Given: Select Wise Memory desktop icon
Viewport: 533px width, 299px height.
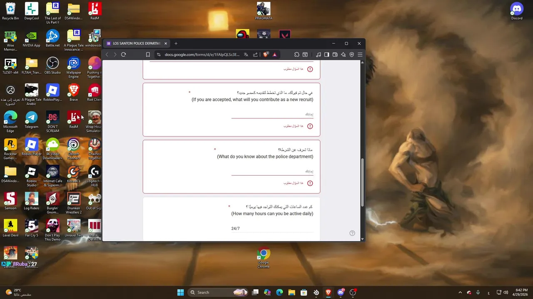Looking at the screenshot, I should pos(10,40).
